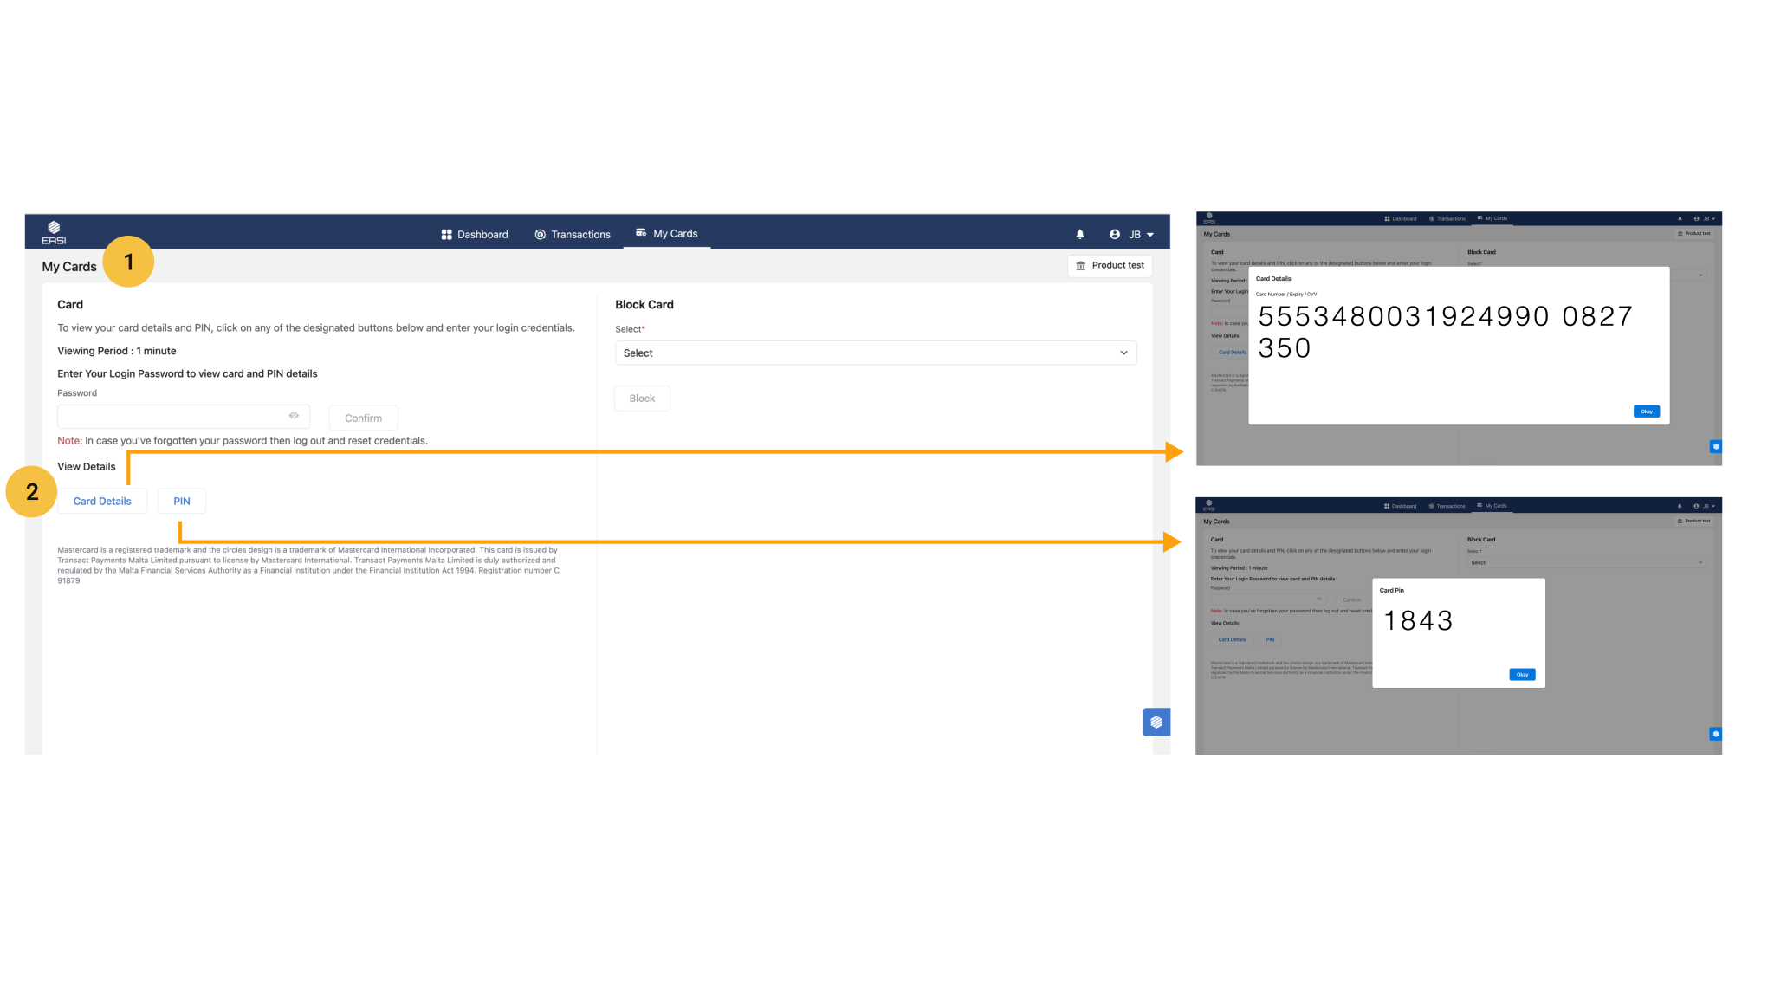Click the EASI logo in header
Image resolution: width=1774 pixels, height=998 pixels.
coord(54,232)
